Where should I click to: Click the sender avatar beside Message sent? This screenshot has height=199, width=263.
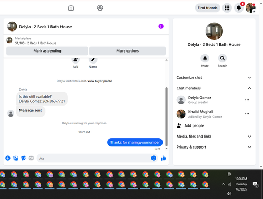click(x=11, y=113)
